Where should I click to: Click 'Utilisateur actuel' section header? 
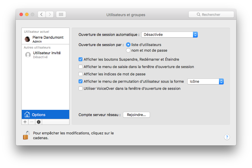tap(36, 32)
